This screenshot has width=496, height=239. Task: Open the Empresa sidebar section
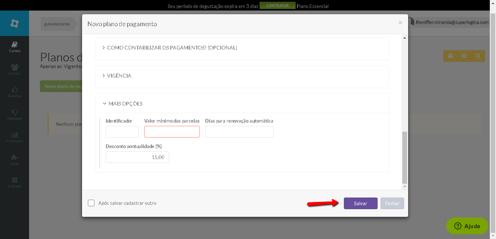tap(15, 182)
